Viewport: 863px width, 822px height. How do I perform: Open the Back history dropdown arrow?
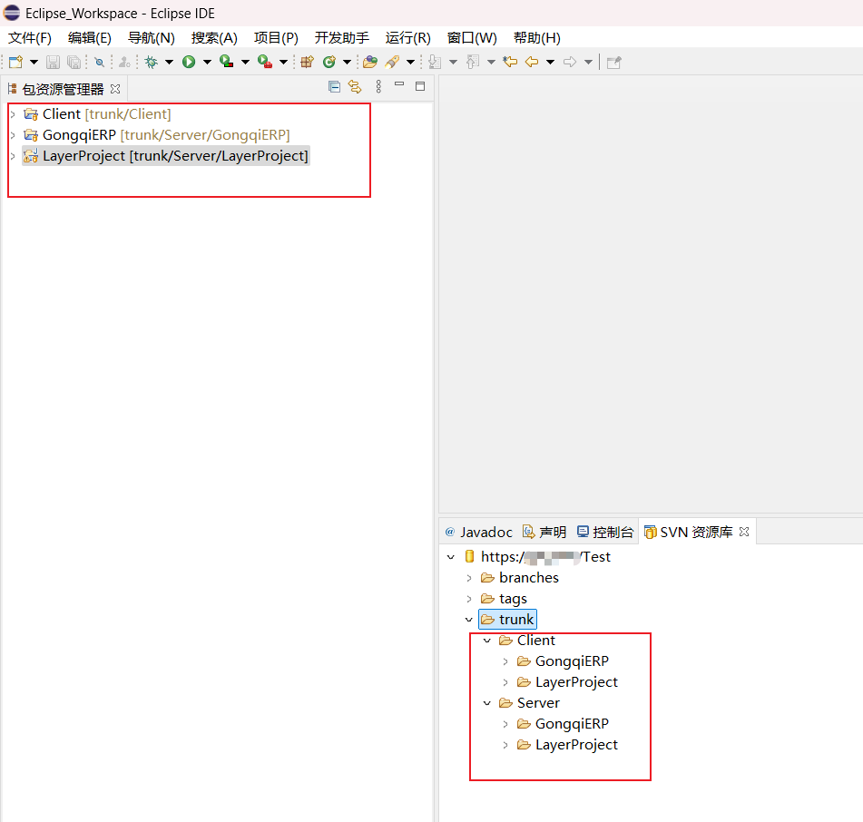550,63
